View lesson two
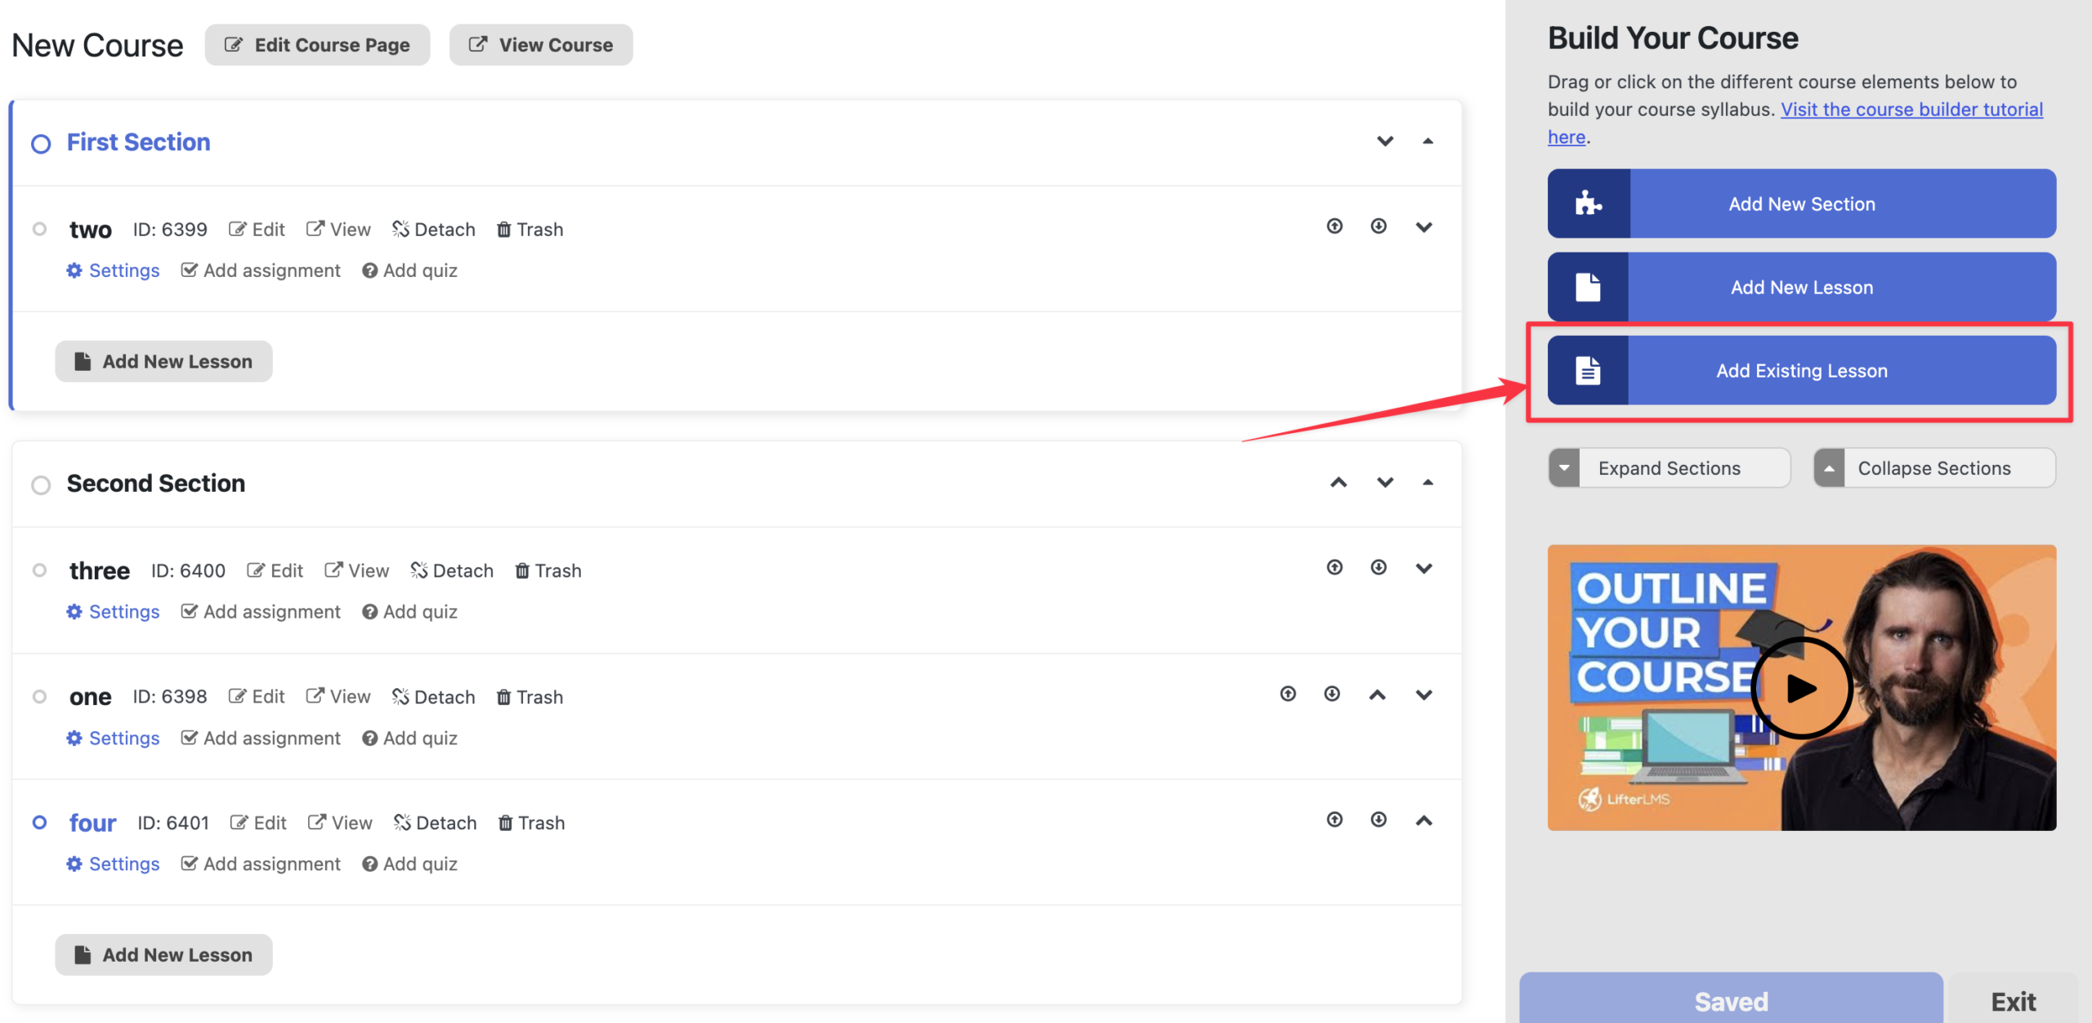The height and width of the screenshot is (1023, 2092). point(338,230)
